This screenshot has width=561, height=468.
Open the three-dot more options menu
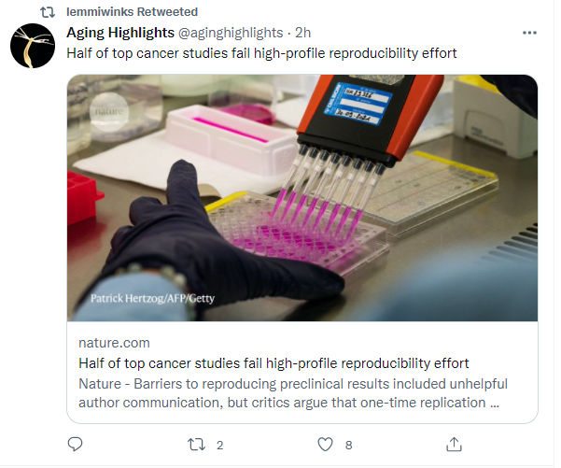pyautogui.click(x=530, y=34)
